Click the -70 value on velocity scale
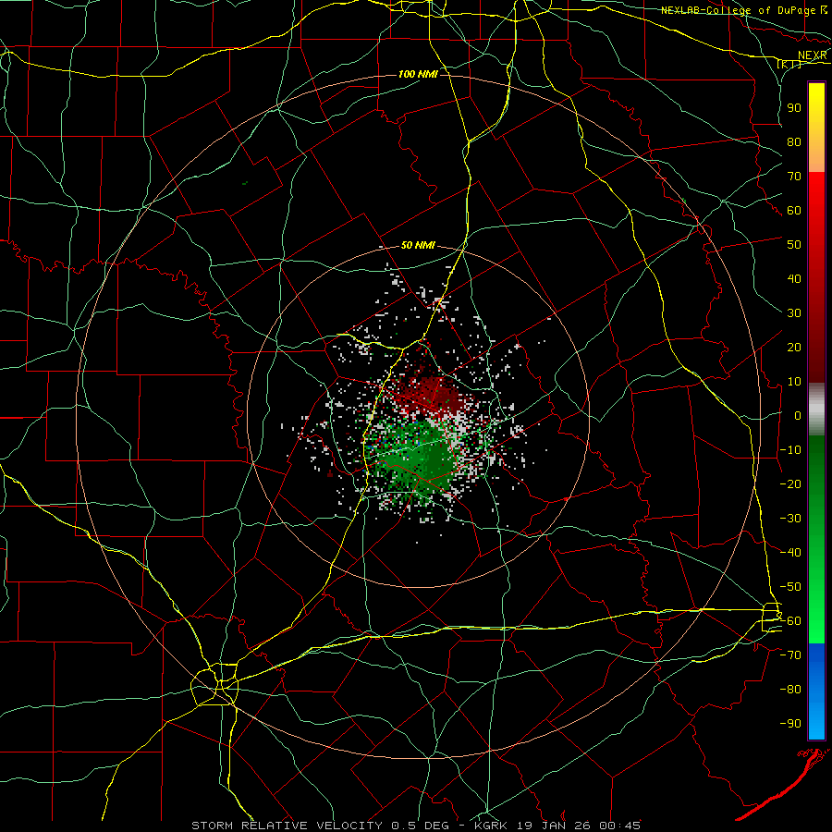832x832 pixels. click(790, 655)
